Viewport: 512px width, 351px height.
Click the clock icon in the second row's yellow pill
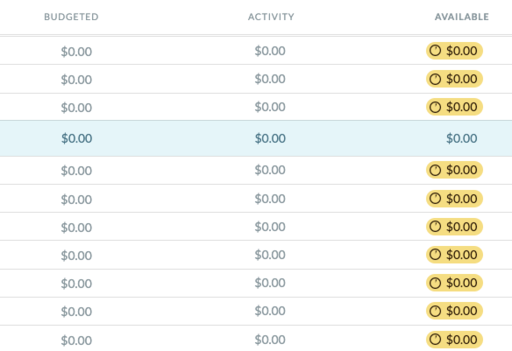[435, 79]
